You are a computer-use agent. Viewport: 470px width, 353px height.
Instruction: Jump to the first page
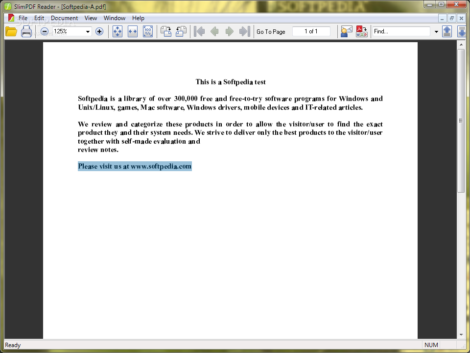point(199,31)
